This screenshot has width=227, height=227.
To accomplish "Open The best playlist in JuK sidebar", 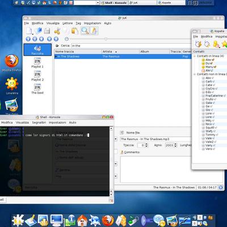I will pos(37,89).
